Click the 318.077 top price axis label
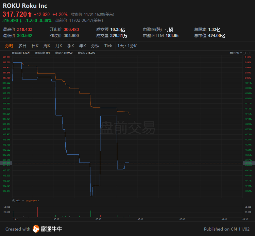 coord(6,57)
